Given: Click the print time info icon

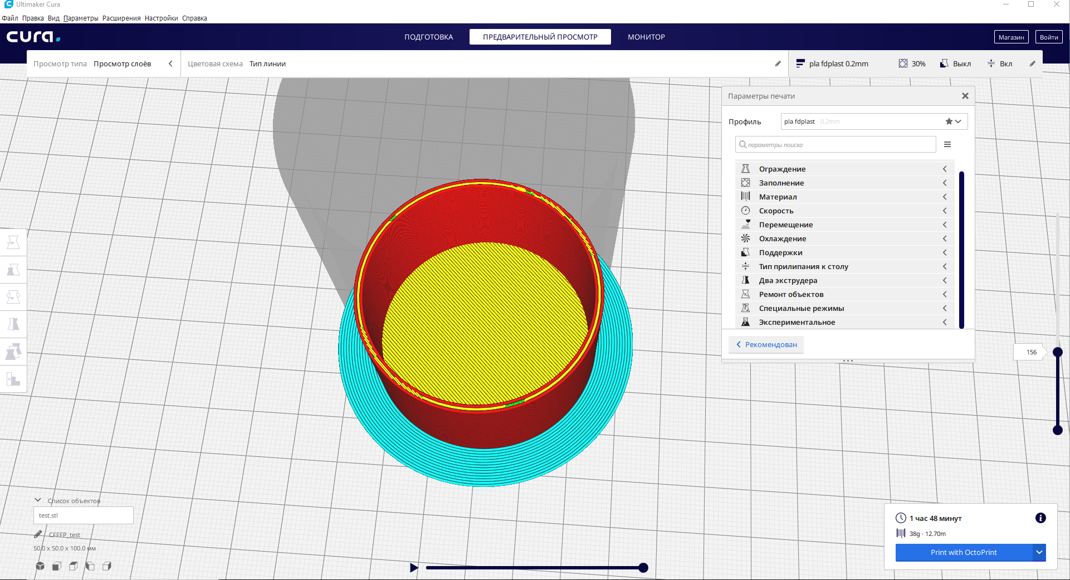Looking at the screenshot, I should click(1040, 518).
